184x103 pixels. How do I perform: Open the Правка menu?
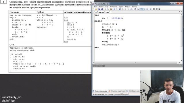[101, 7]
